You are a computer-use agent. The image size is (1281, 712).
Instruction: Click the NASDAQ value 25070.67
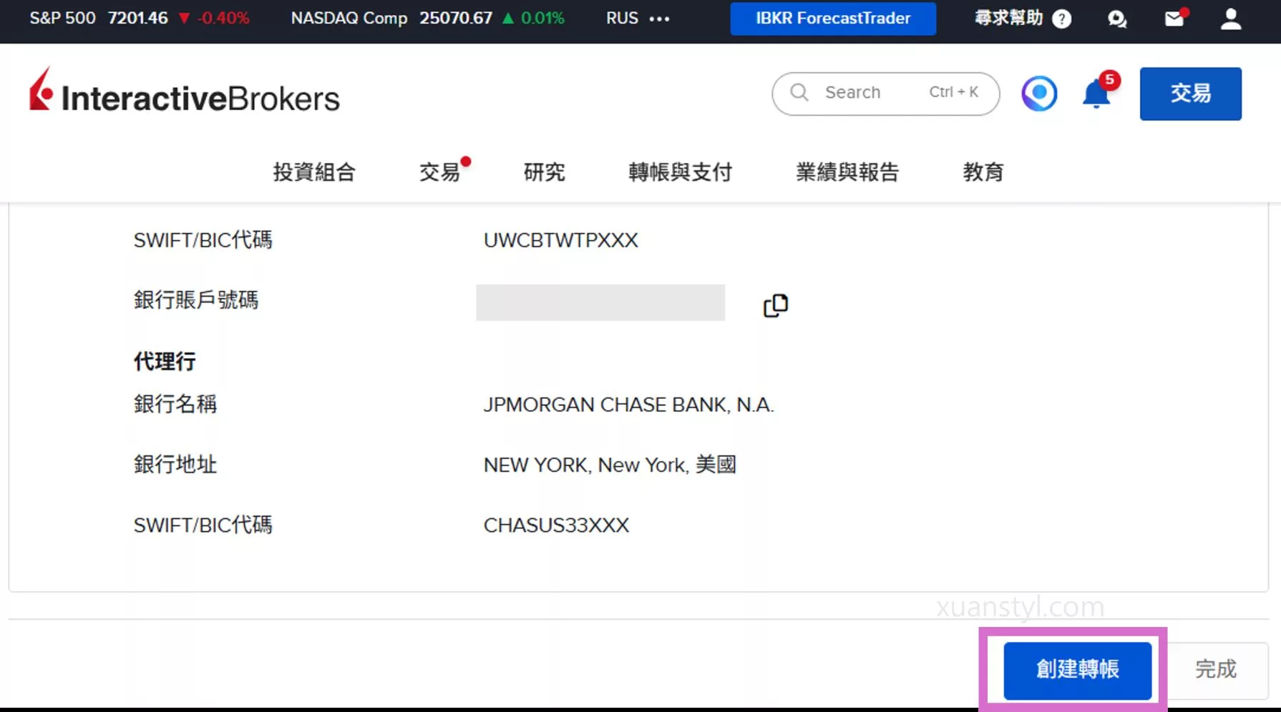(456, 18)
